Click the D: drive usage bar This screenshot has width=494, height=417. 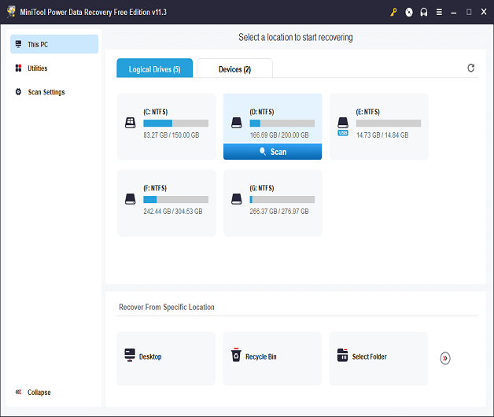(x=282, y=123)
